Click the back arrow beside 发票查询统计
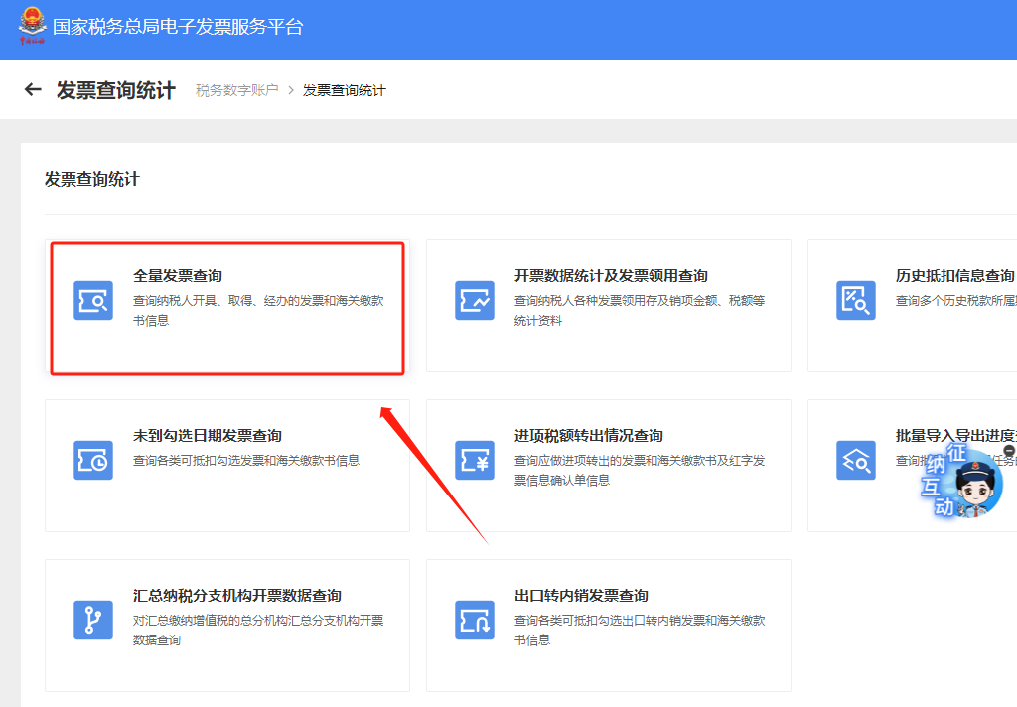The image size is (1017, 707). pyautogui.click(x=33, y=90)
